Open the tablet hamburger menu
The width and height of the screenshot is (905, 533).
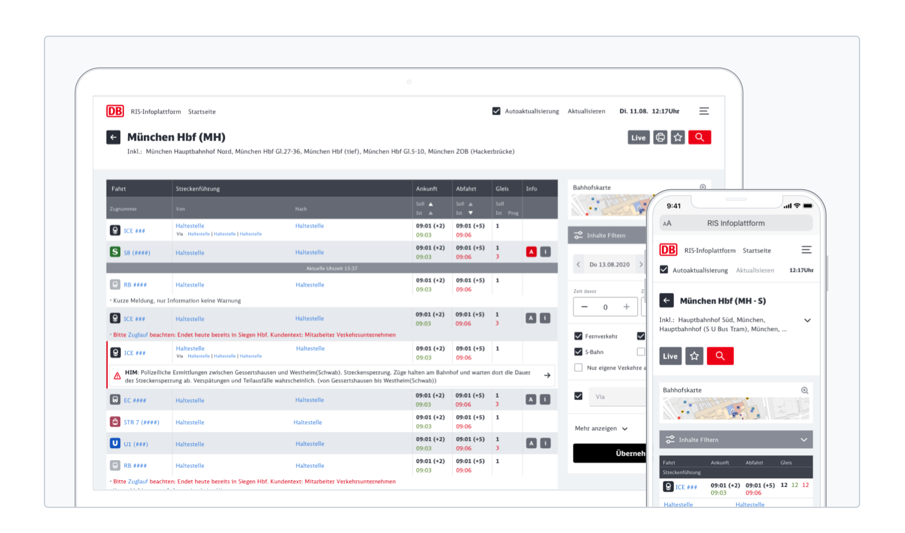tap(704, 111)
